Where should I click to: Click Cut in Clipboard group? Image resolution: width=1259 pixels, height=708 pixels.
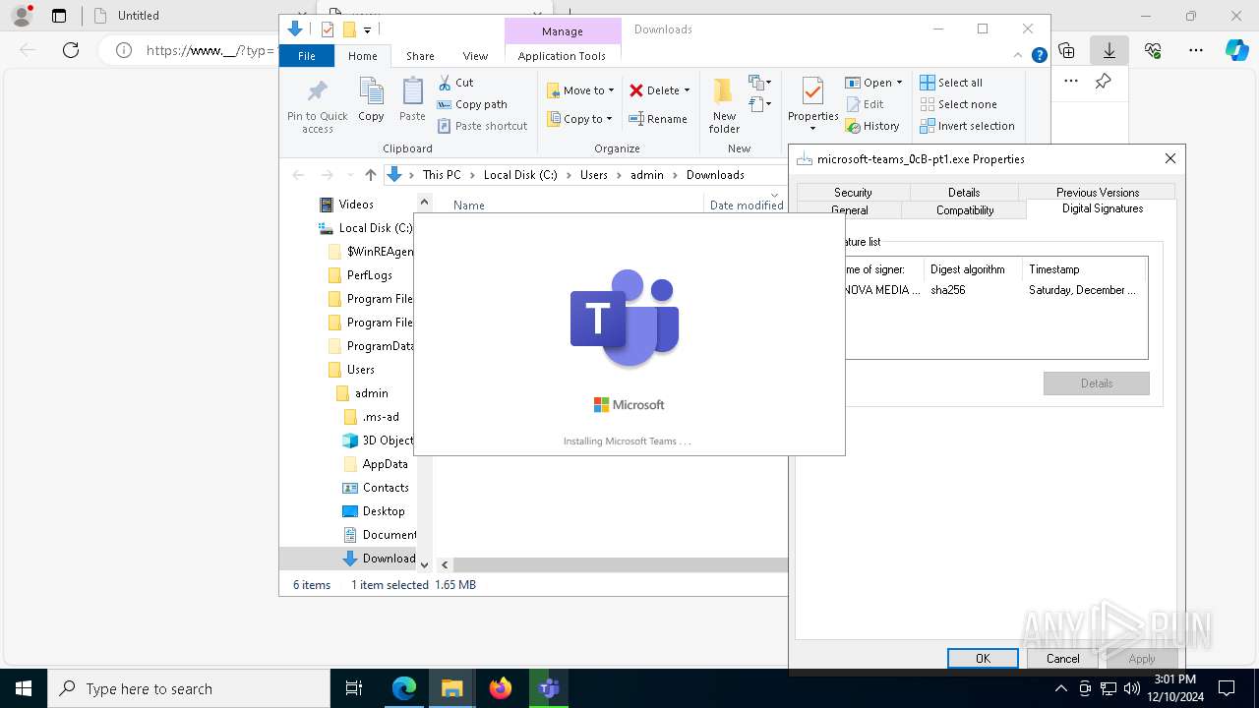(455, 83)
